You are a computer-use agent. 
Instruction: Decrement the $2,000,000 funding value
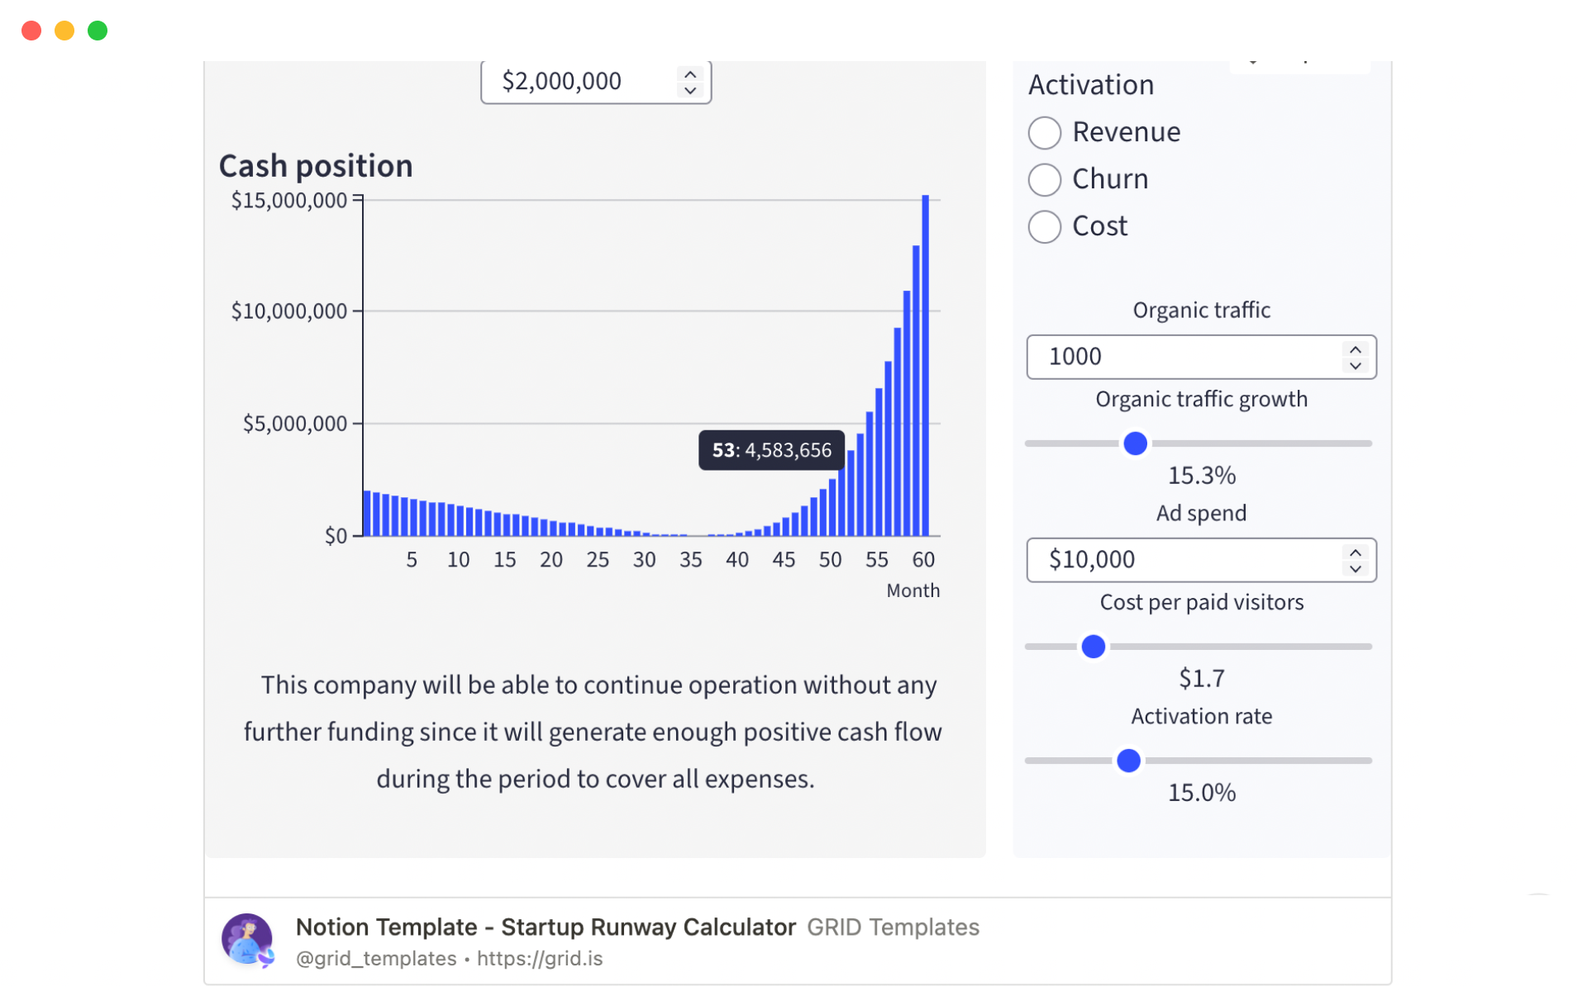coord(690,90)
